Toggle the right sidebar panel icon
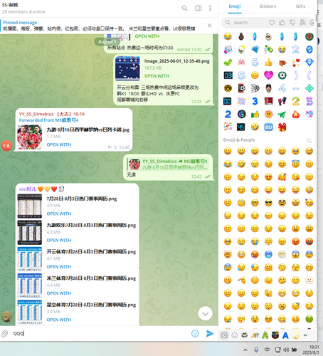The image size is (323, 356). [198, 9]
